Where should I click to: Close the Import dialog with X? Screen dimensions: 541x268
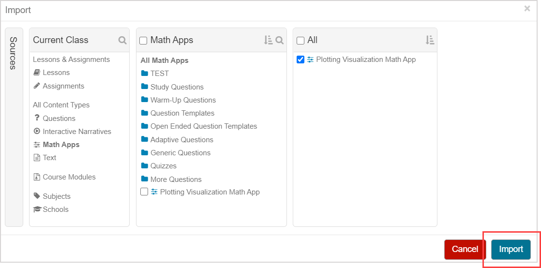(x=527, y=9)
